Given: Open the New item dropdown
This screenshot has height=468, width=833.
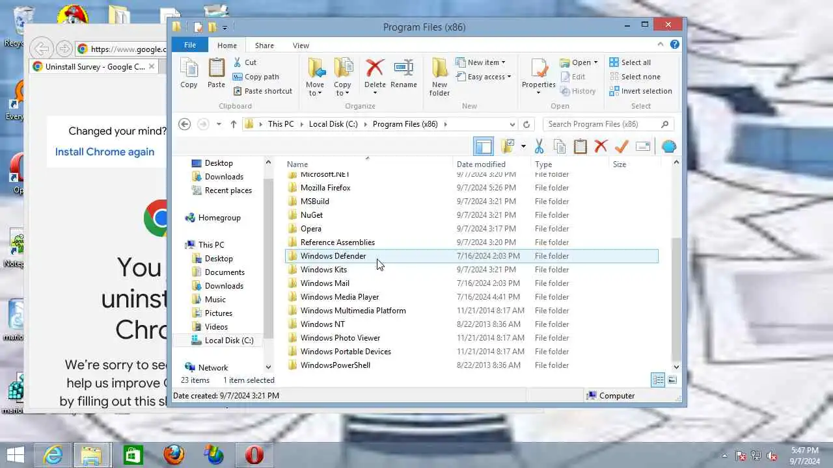Looking at the screenshot, I should [481, 62].
